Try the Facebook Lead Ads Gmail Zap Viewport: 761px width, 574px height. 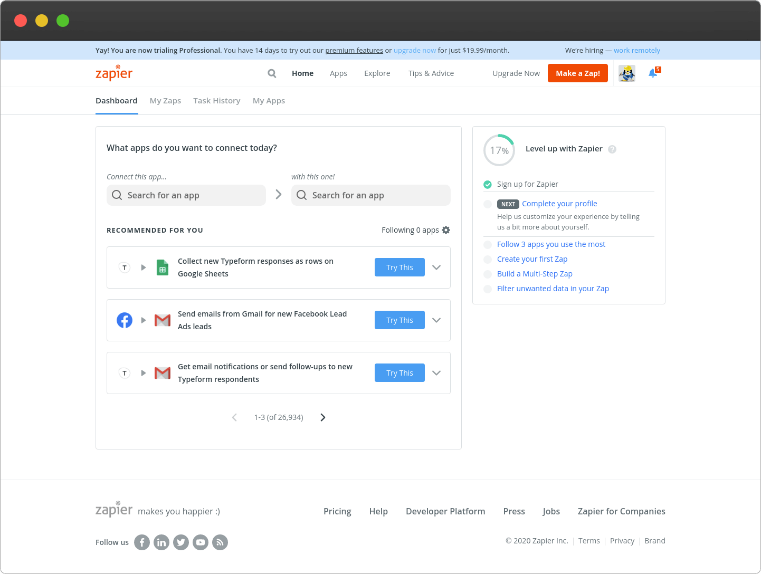tap(399, 320)
